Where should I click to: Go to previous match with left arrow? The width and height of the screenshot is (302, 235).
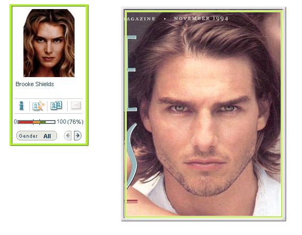68,136
